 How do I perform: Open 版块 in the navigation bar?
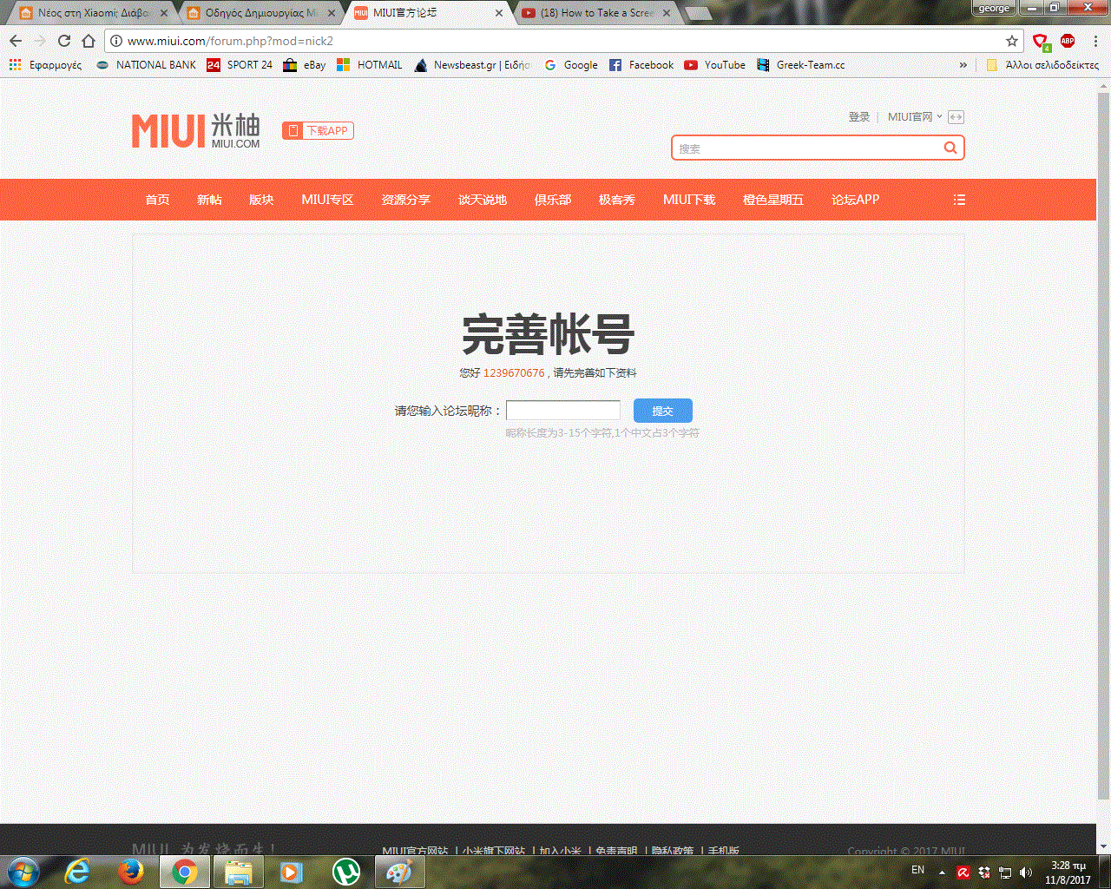pyautogui.click(x=261, y=200)
